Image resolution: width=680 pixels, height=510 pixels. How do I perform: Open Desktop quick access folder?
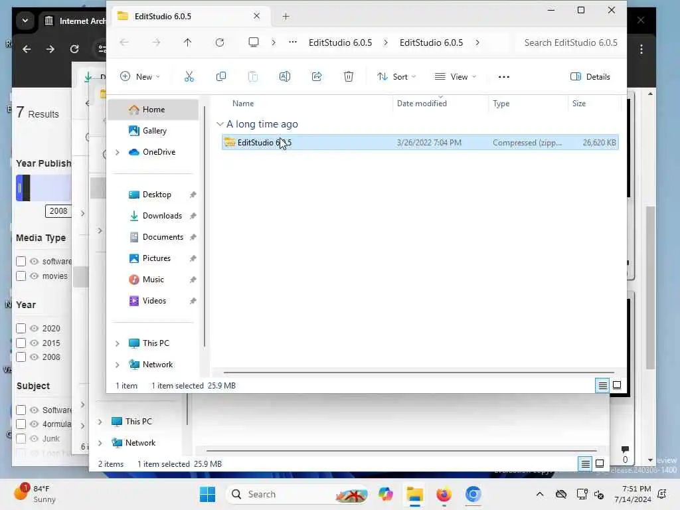(x=157, y=195)
